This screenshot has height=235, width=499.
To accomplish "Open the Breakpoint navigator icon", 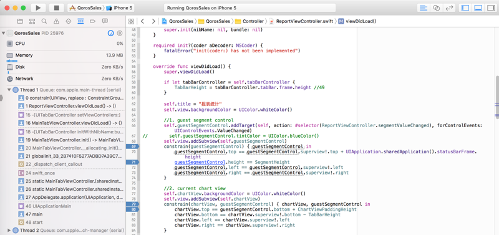I will tap(92, 21).
